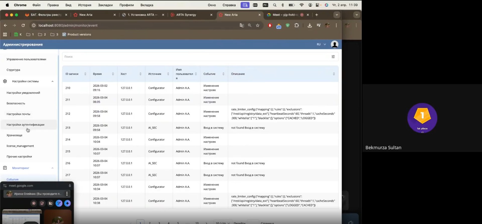Click the translate page icon in address bar
This screenshot has width=482, height=224.
(x=242, y=25)
